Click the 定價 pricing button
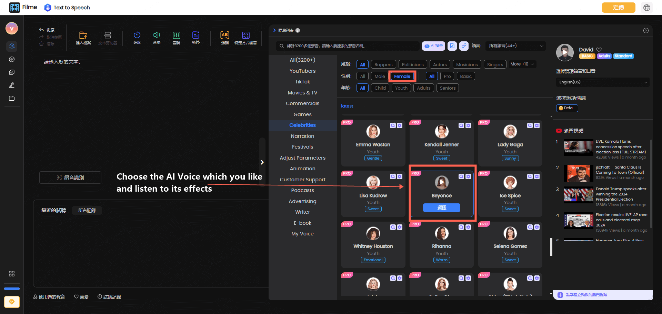Image resolution: width=662 pixels, height=314 pixels. point(619,8)
